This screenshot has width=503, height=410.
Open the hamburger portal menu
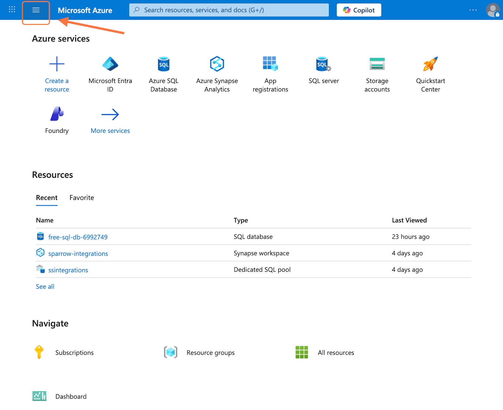coord(36,10)
